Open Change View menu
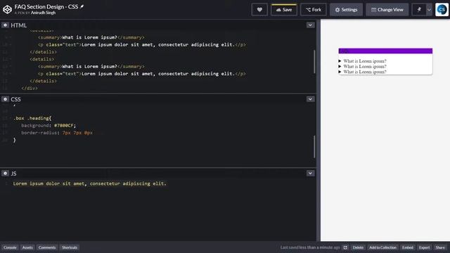The height and width of the screenshot is (253, 450). pyautogui.click(x=387, y=10)
